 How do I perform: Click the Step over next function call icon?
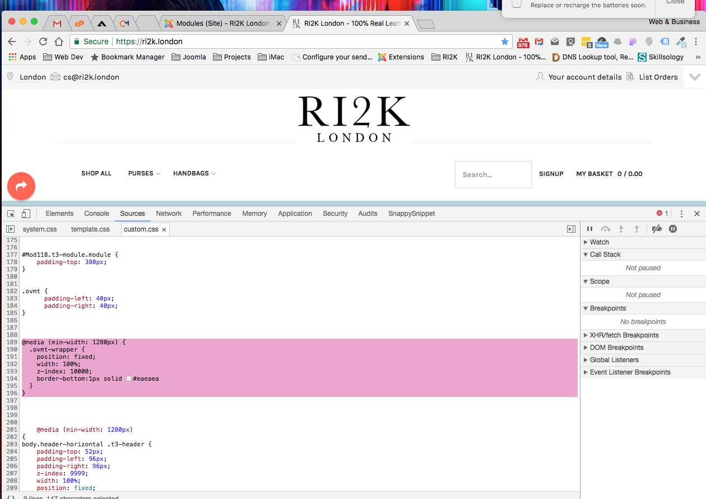coord(605,229)
